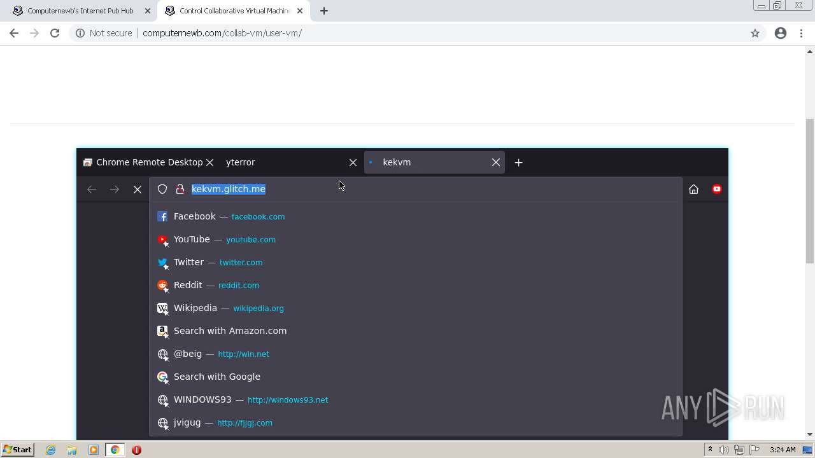
Task: Choose the YouTube suggestion
Action: click(x=415, y=239)
